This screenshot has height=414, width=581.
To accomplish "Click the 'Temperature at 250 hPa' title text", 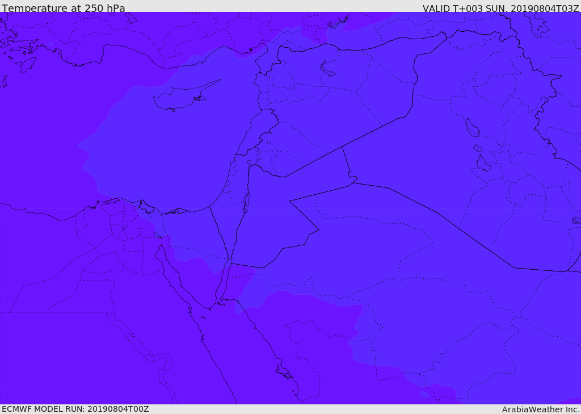I will point(64,8).
